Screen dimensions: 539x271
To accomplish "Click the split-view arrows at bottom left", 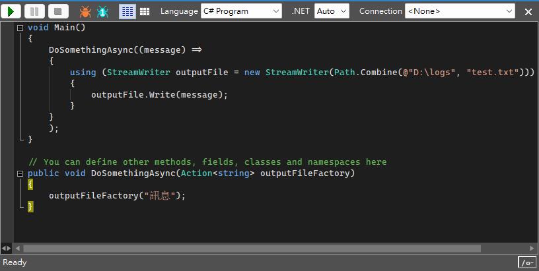I will coord(6,249).
